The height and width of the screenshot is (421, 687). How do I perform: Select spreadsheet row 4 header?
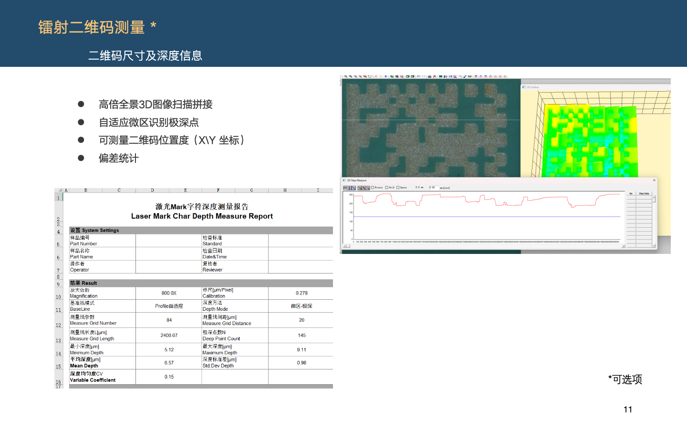click(59, 232)
